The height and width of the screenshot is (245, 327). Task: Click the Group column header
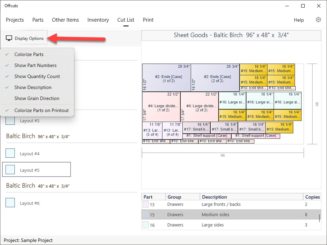183,197
